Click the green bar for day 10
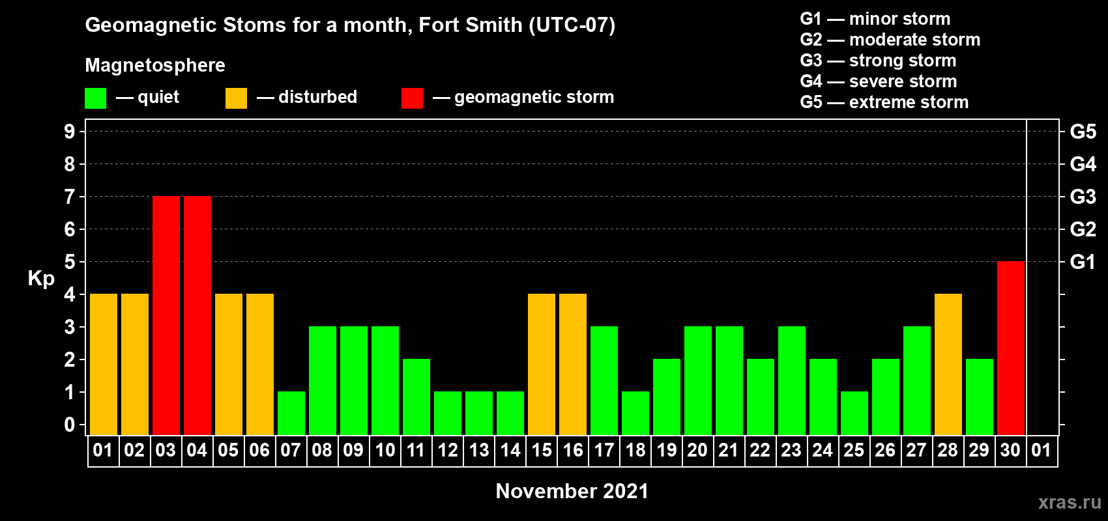 (x=385, y=381)
